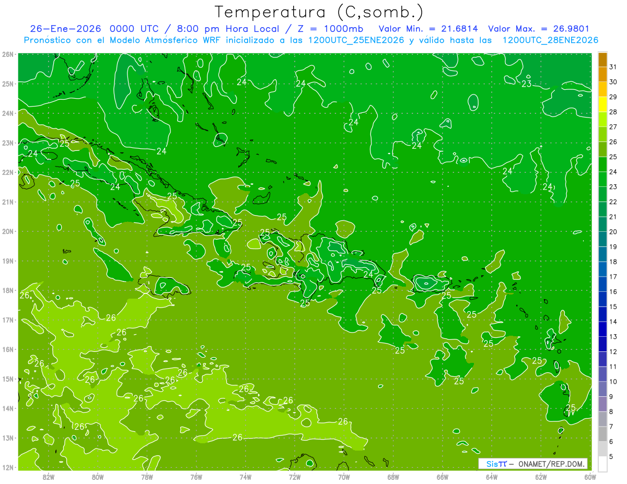The height and width of the screenshot is (484, 627).
Task: Pick the blue swatch between 16 and 17
Action: (x=602, y=284)
